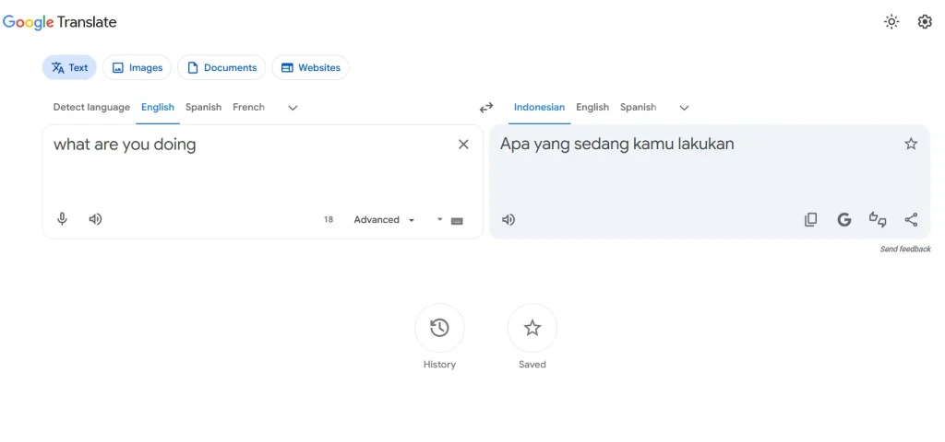The width and height of the screenshot is (945, 442).
Task: Click the Google Translate logo
Action: (60, 22)
